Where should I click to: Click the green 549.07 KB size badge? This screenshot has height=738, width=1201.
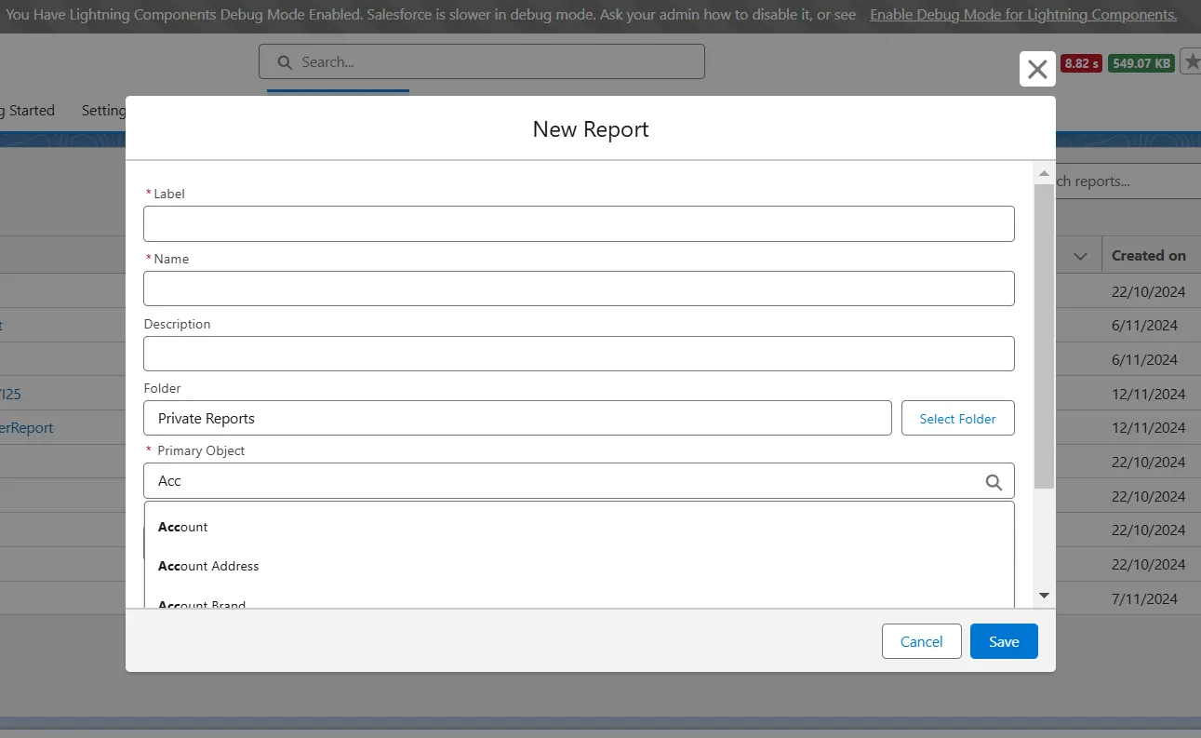[x=1141, y=63]
